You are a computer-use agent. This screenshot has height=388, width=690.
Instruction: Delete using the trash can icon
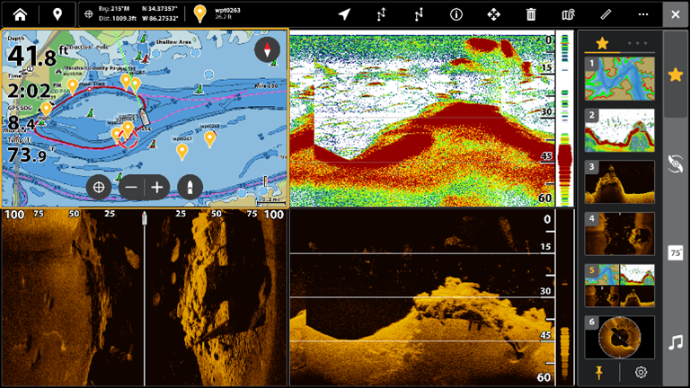(x=531, y=14)
